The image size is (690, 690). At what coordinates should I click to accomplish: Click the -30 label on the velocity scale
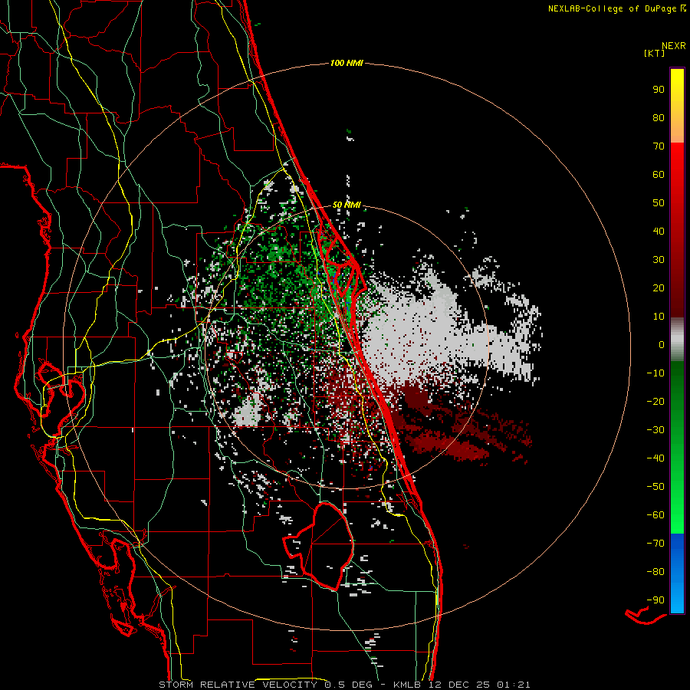(x=655, y=430)
